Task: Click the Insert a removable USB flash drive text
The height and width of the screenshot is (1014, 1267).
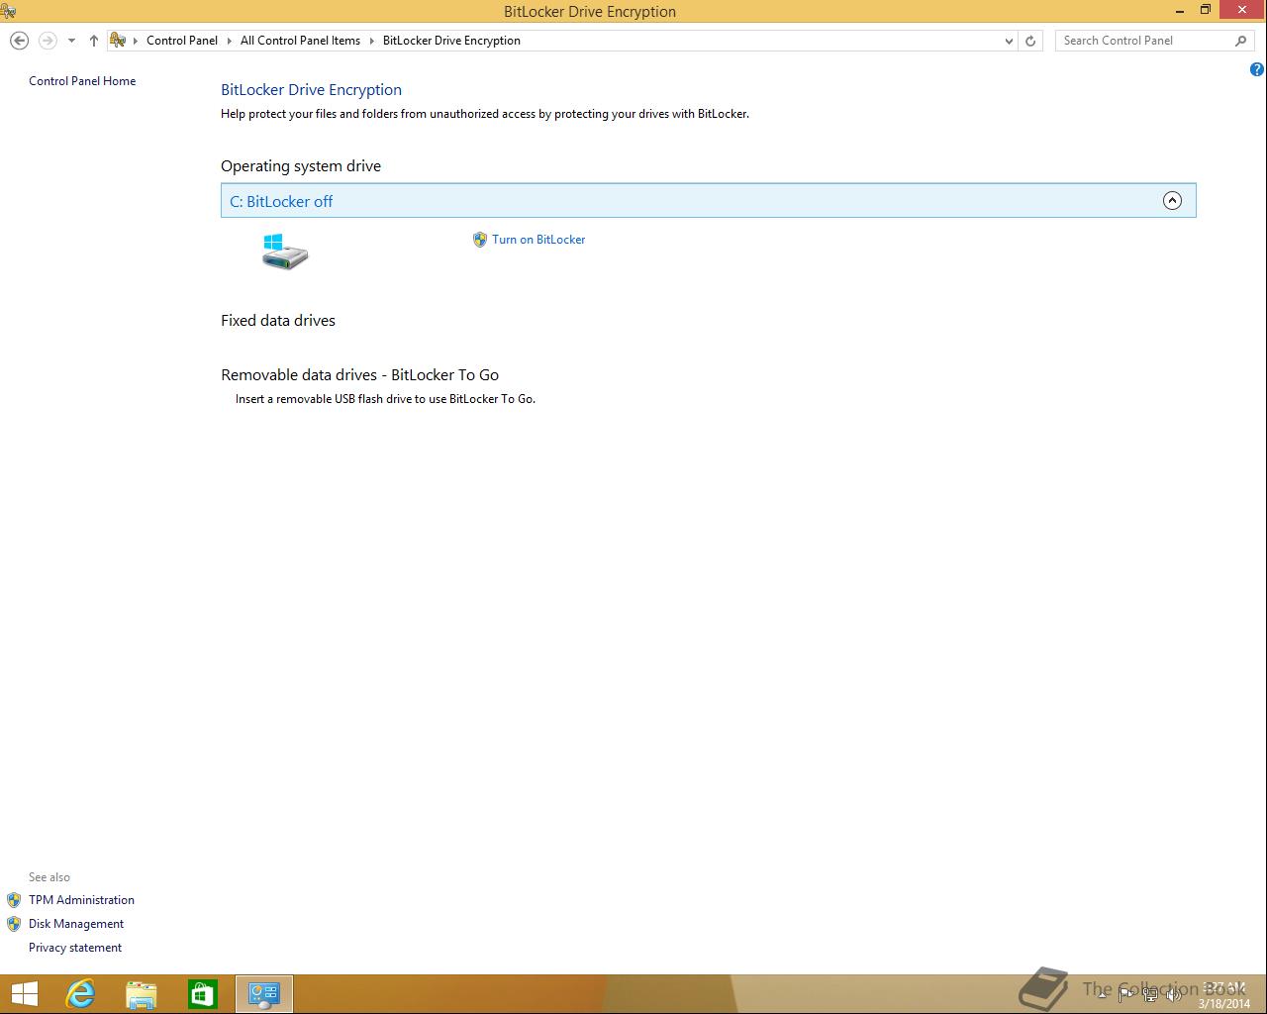Action: click(x=385, y=399)
